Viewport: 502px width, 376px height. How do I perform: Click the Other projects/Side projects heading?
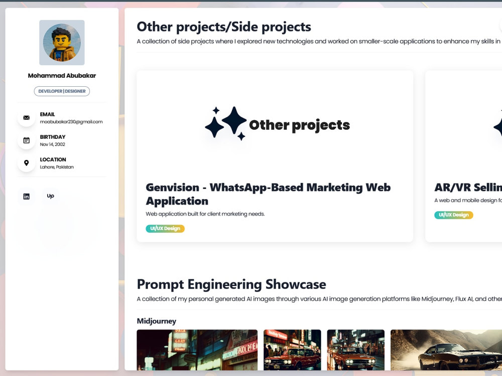pos(224,27)
